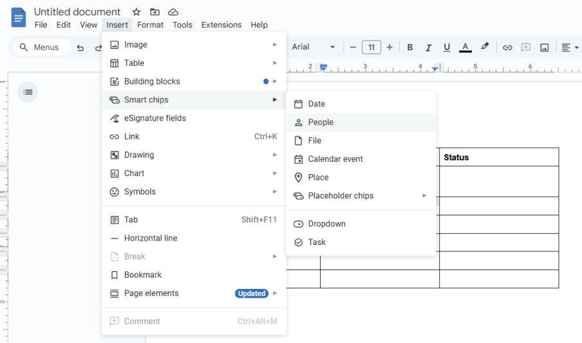This screenshot has height=343, width=582.
Task: Star the Untitled document
Action: pyautogui.click(x=136, y=12)
